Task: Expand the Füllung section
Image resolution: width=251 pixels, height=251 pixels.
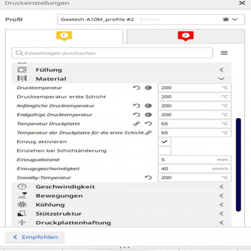Action: tap(122, 70)
